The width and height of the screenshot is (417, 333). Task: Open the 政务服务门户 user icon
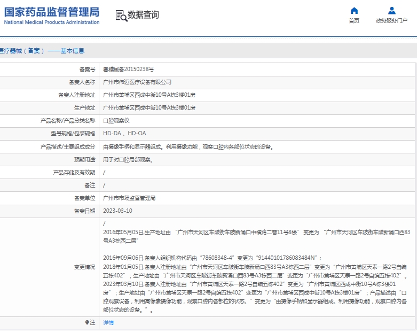click(391, 11)
